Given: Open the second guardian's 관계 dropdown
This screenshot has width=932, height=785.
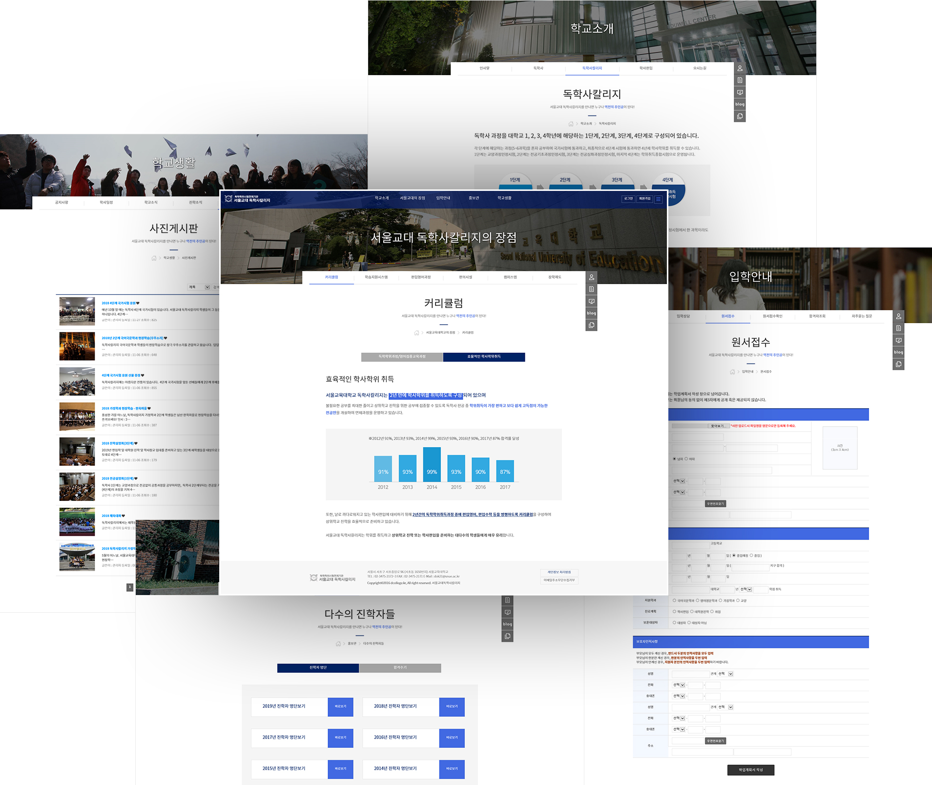Looking at the screenshot, I should (x=725, y=707).
